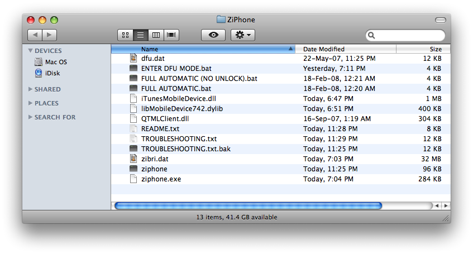Expand the SHARED sidebar section
Viewport: 473px width, 254px height.
(x=30, y=89)
